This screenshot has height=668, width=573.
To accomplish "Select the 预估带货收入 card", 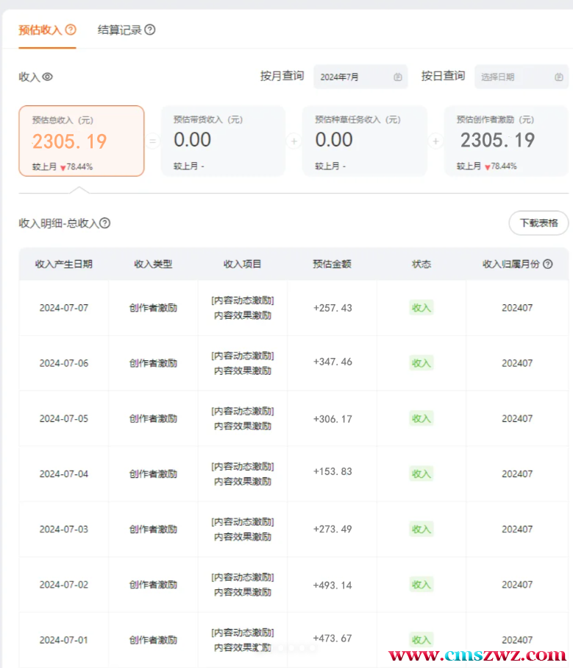I will (x=222, y=141).
